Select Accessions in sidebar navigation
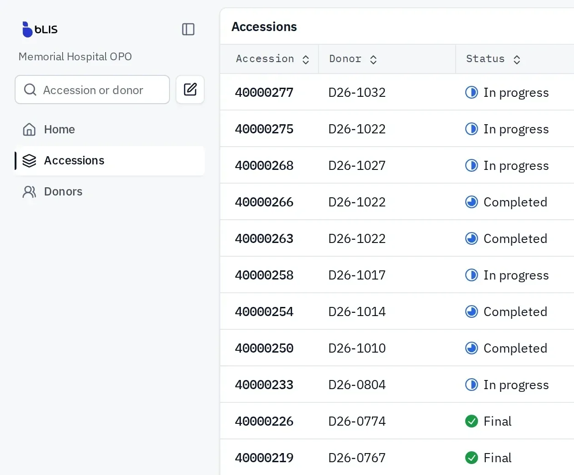 [110, 161]
